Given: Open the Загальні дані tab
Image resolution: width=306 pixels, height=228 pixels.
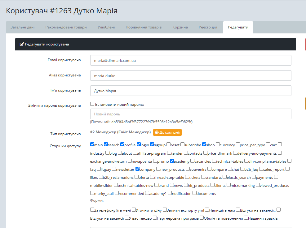Looking at the screenshot, I should click(23, 27).
